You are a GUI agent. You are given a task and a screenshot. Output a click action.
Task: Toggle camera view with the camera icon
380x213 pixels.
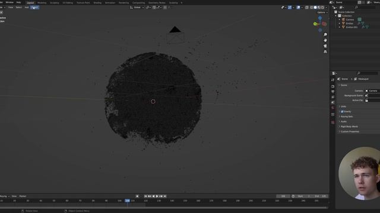[x=325, y=46]
